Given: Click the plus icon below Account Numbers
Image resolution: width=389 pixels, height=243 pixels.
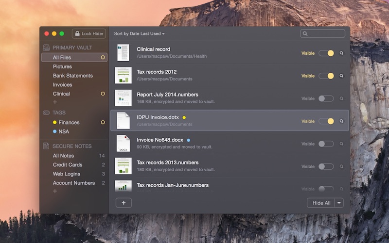Looking at the screenshot, I should coord(55,192).
